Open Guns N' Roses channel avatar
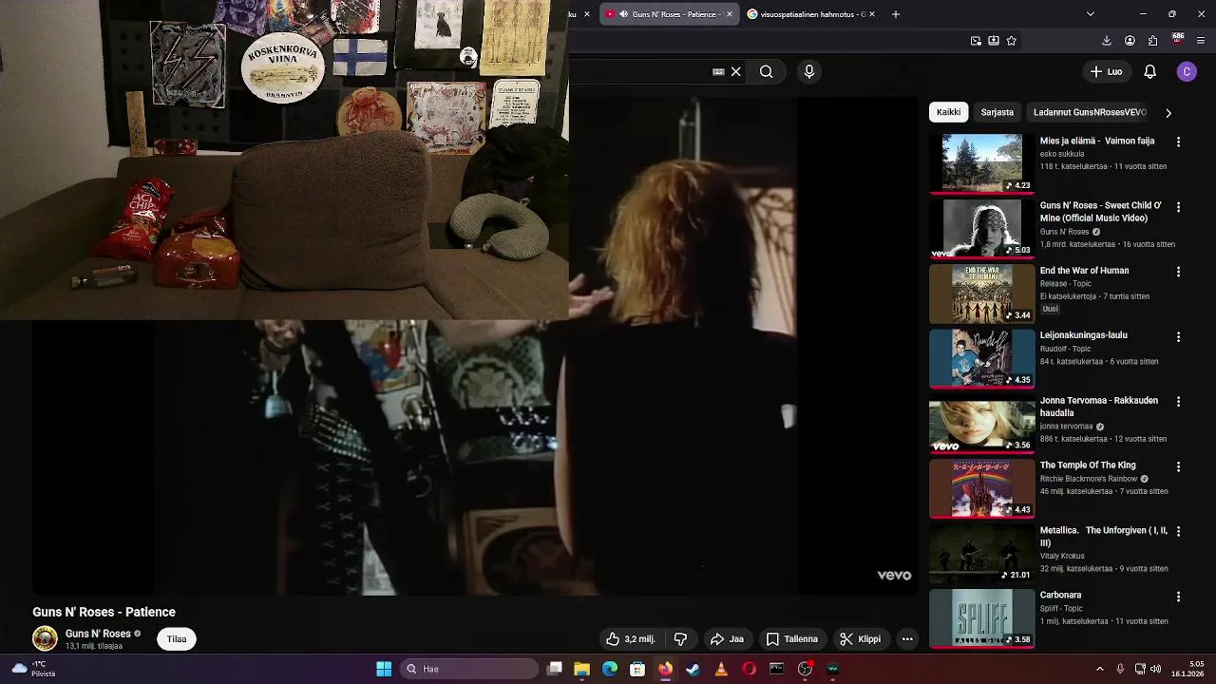 click(45, 638)
